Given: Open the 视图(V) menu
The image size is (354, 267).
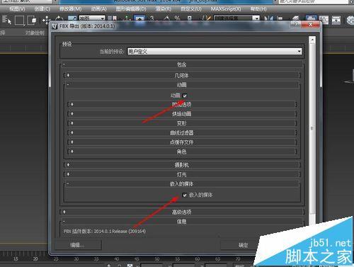Looking at the screenshot, I should [x=17, y=9].
